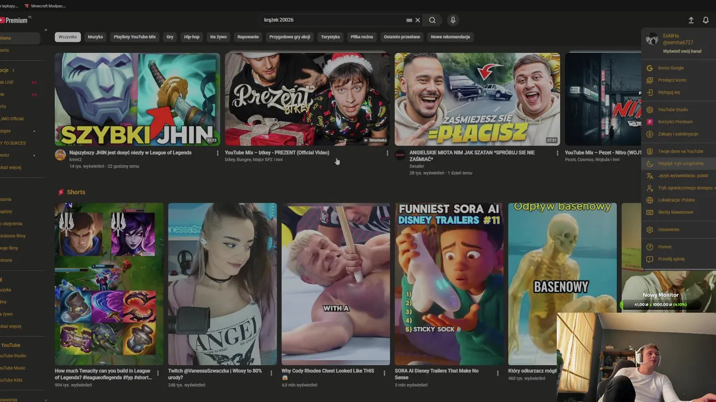This screenshot has height=402, width=716.
Task: Click the Nowy Monitor donation goal progress bar
Action: (x=660, y=305)
